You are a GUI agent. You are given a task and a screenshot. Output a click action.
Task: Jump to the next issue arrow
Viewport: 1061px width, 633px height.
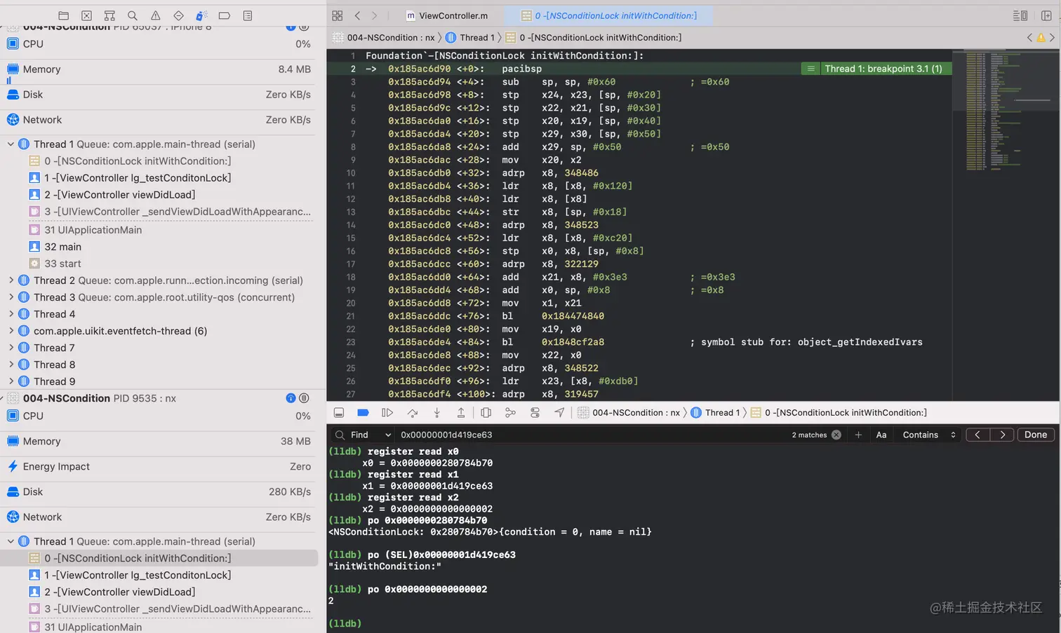[1052, 38]
